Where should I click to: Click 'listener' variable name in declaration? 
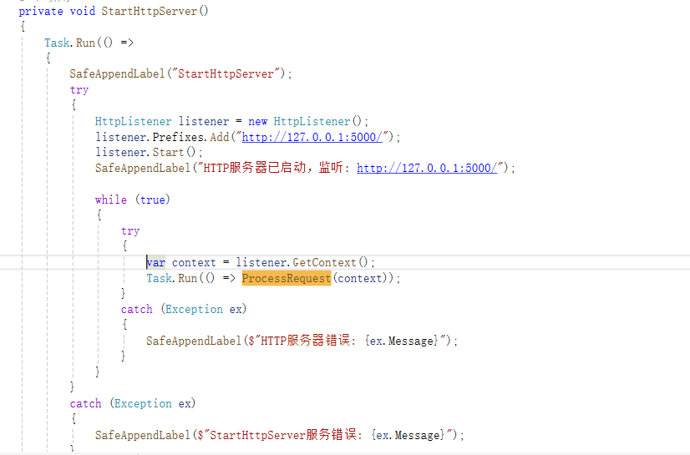click(204, 121)
